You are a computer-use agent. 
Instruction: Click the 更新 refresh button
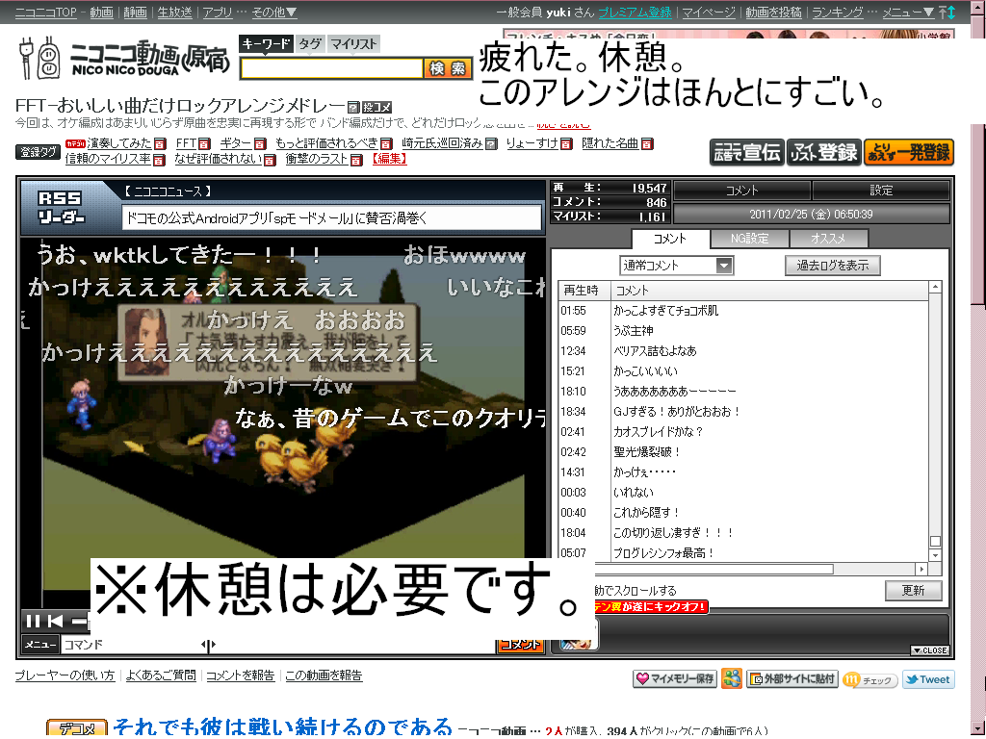tap(913, 591)
